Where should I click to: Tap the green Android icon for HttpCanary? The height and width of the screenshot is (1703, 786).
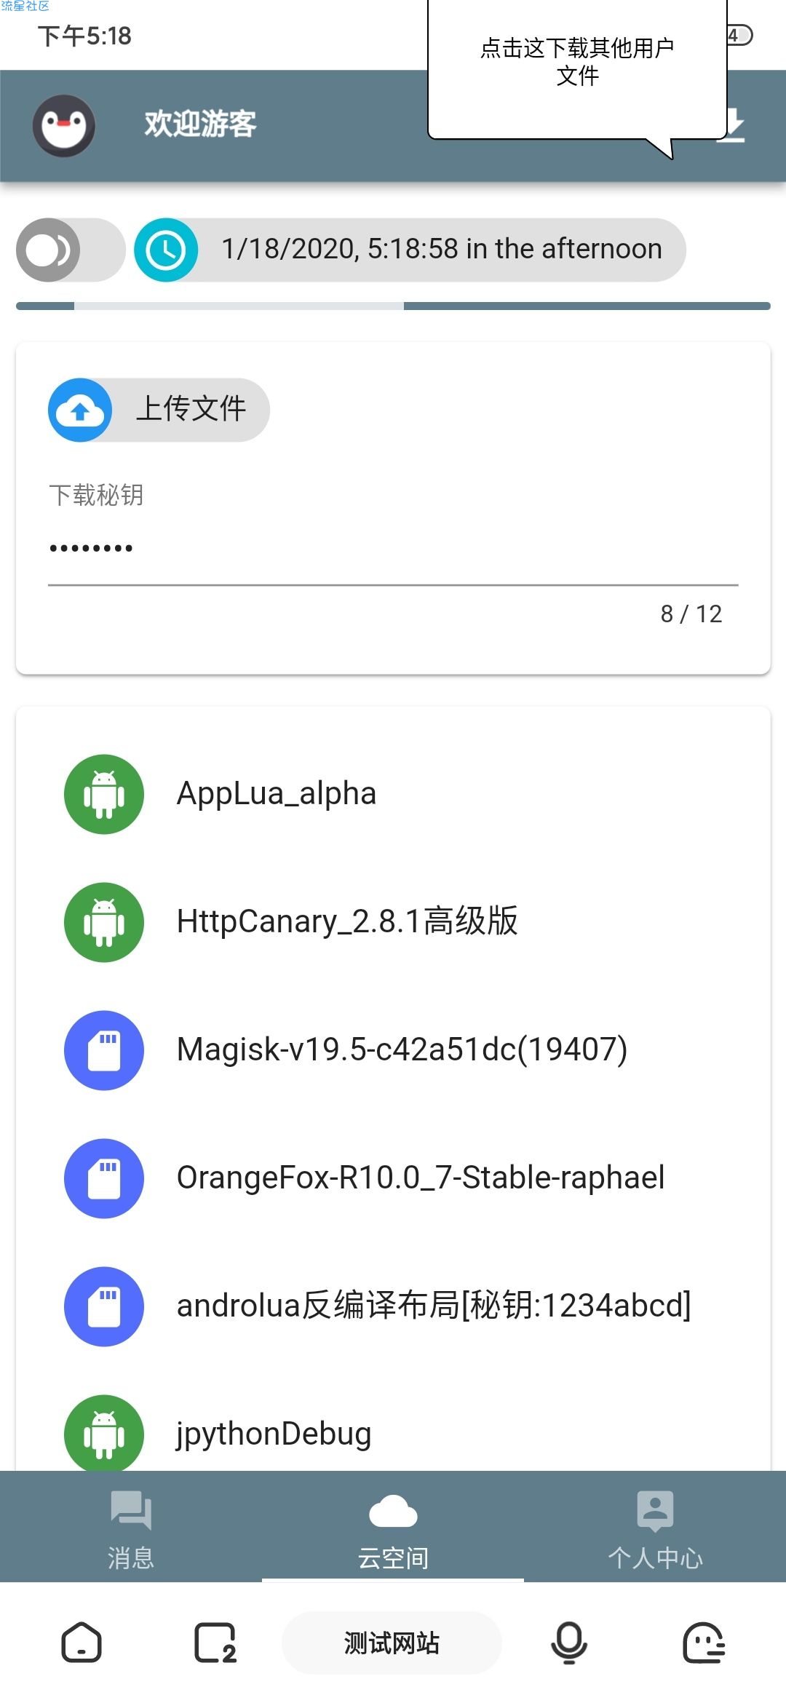point(104,922)
